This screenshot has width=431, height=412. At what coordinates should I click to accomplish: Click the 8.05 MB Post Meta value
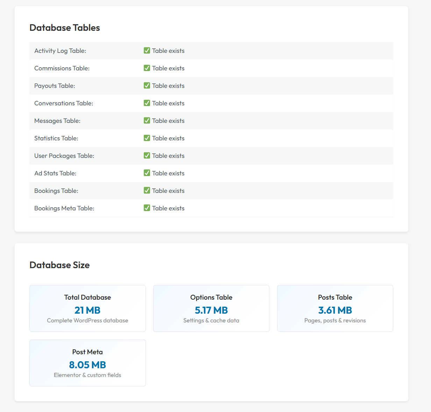pos(87,365)
